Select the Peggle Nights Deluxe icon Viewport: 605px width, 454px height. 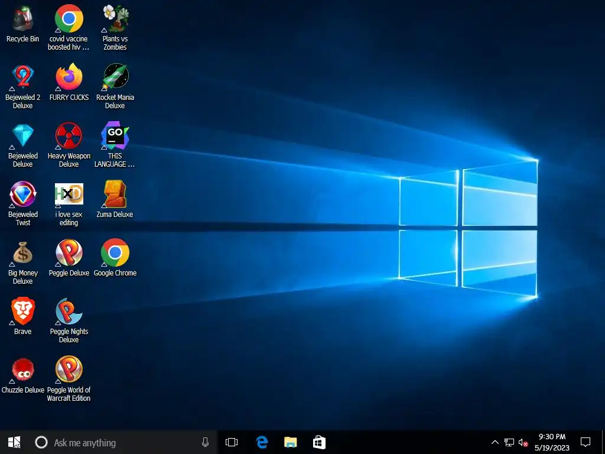(x=69, y=311)
